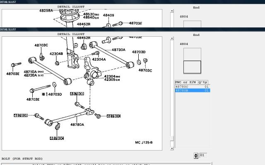Click the 48258A callout in the upper illustration

(x=46, y=10)
